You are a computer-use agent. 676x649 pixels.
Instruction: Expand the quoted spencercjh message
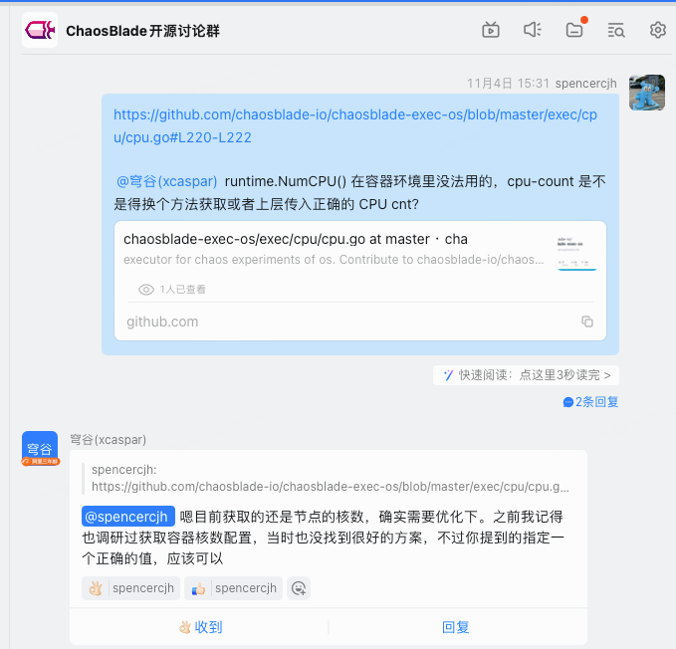click(331, 479)
